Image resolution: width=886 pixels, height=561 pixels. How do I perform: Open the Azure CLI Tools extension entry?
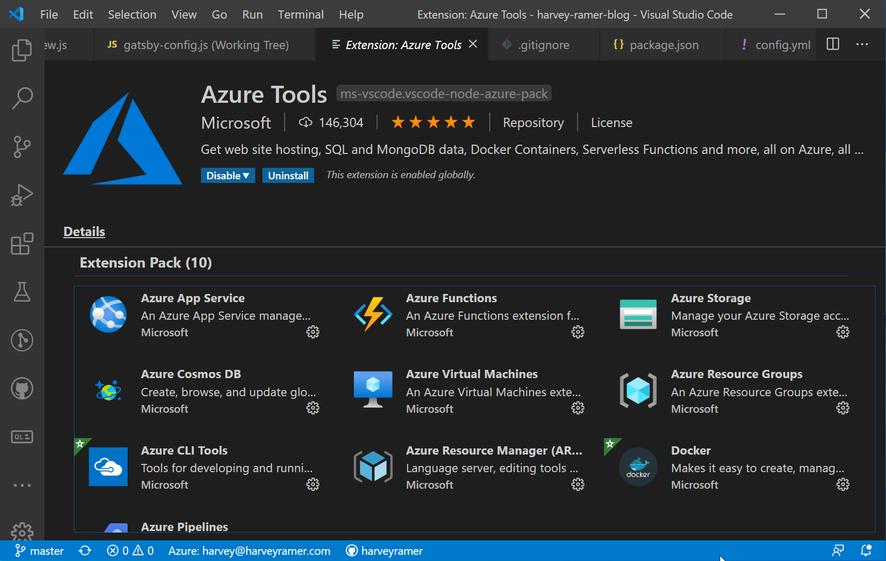(x=207, y=467)
